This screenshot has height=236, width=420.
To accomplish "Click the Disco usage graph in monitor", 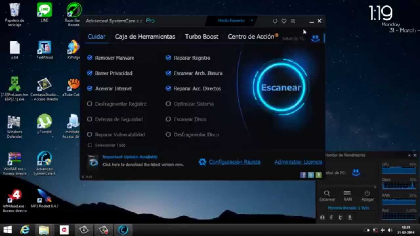I will click(399, 185).
